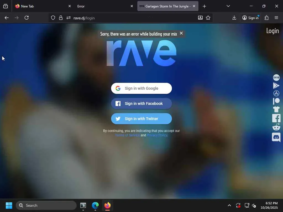The width and height of the screenshot is (283, 212).
Task: Click the Firefox View icon in the tab bar
Action: coord(6,6)
